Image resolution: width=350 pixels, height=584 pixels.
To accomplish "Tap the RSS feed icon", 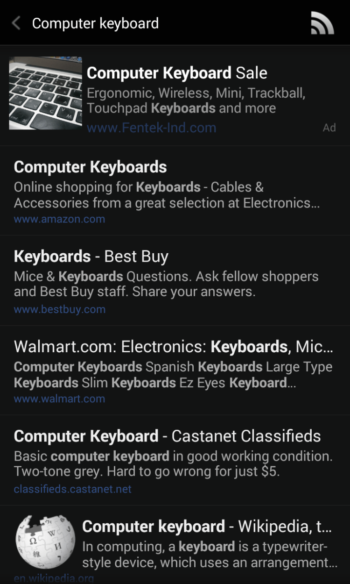I will [x=322, y=23].
